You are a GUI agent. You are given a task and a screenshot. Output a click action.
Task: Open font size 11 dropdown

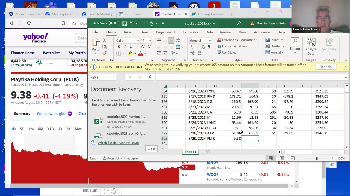(x=150, y=41)
